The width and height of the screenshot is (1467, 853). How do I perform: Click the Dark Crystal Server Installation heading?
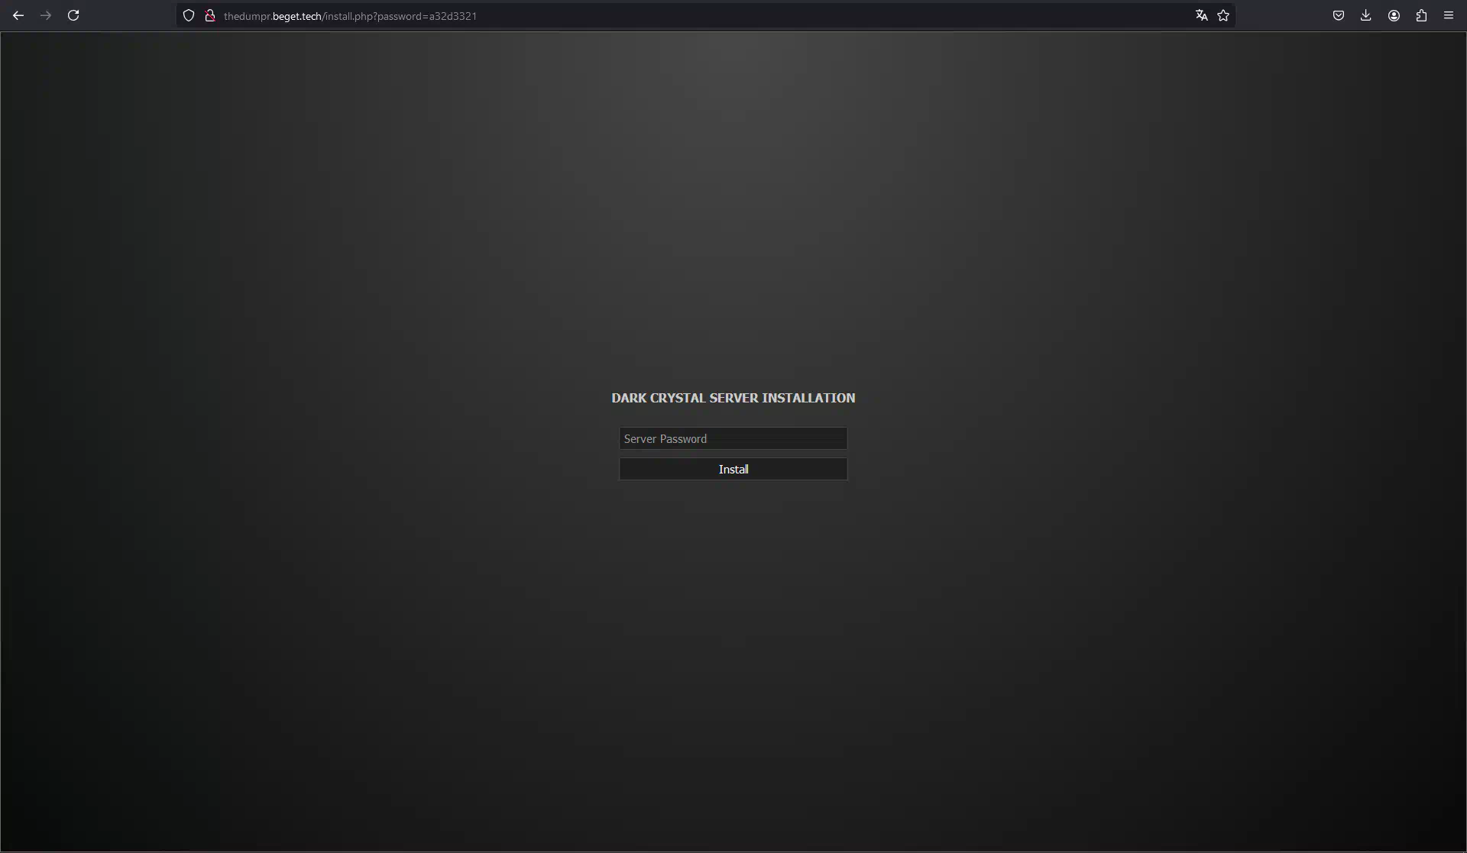point(733,398)
